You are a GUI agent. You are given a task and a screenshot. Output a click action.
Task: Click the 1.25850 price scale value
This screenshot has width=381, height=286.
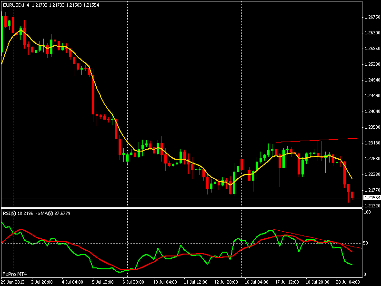tap(372, 49)
